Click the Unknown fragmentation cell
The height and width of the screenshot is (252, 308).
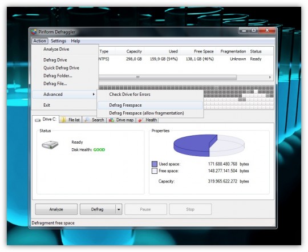coord(238,59)
